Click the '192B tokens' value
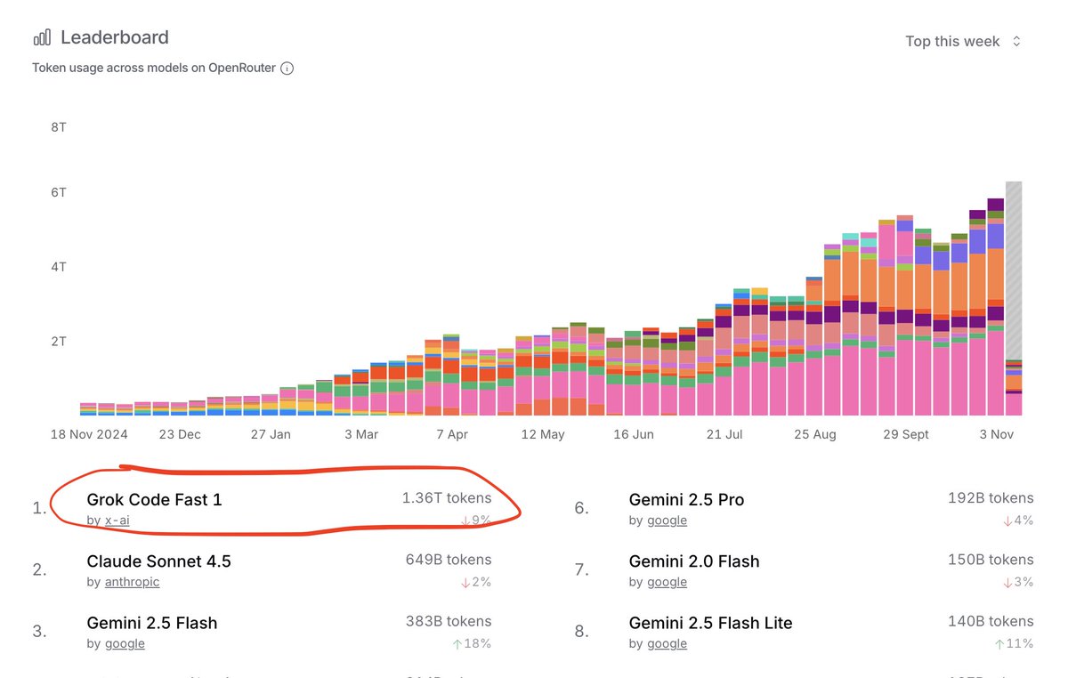Screen dimensions: 1068x678 coord(991,498)
